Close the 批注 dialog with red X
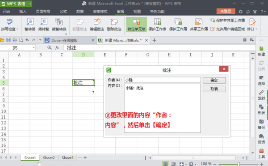The height and width of the screenshot is (166, 268). (224, 69)
